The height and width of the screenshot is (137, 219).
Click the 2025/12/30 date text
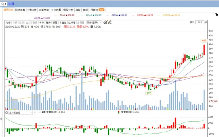tap(13, 27)
